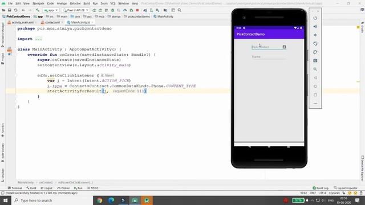Click the Profile app gauge icon
Image resolution: width=365 pixels, height=205 pixels.
pos(125,10)
